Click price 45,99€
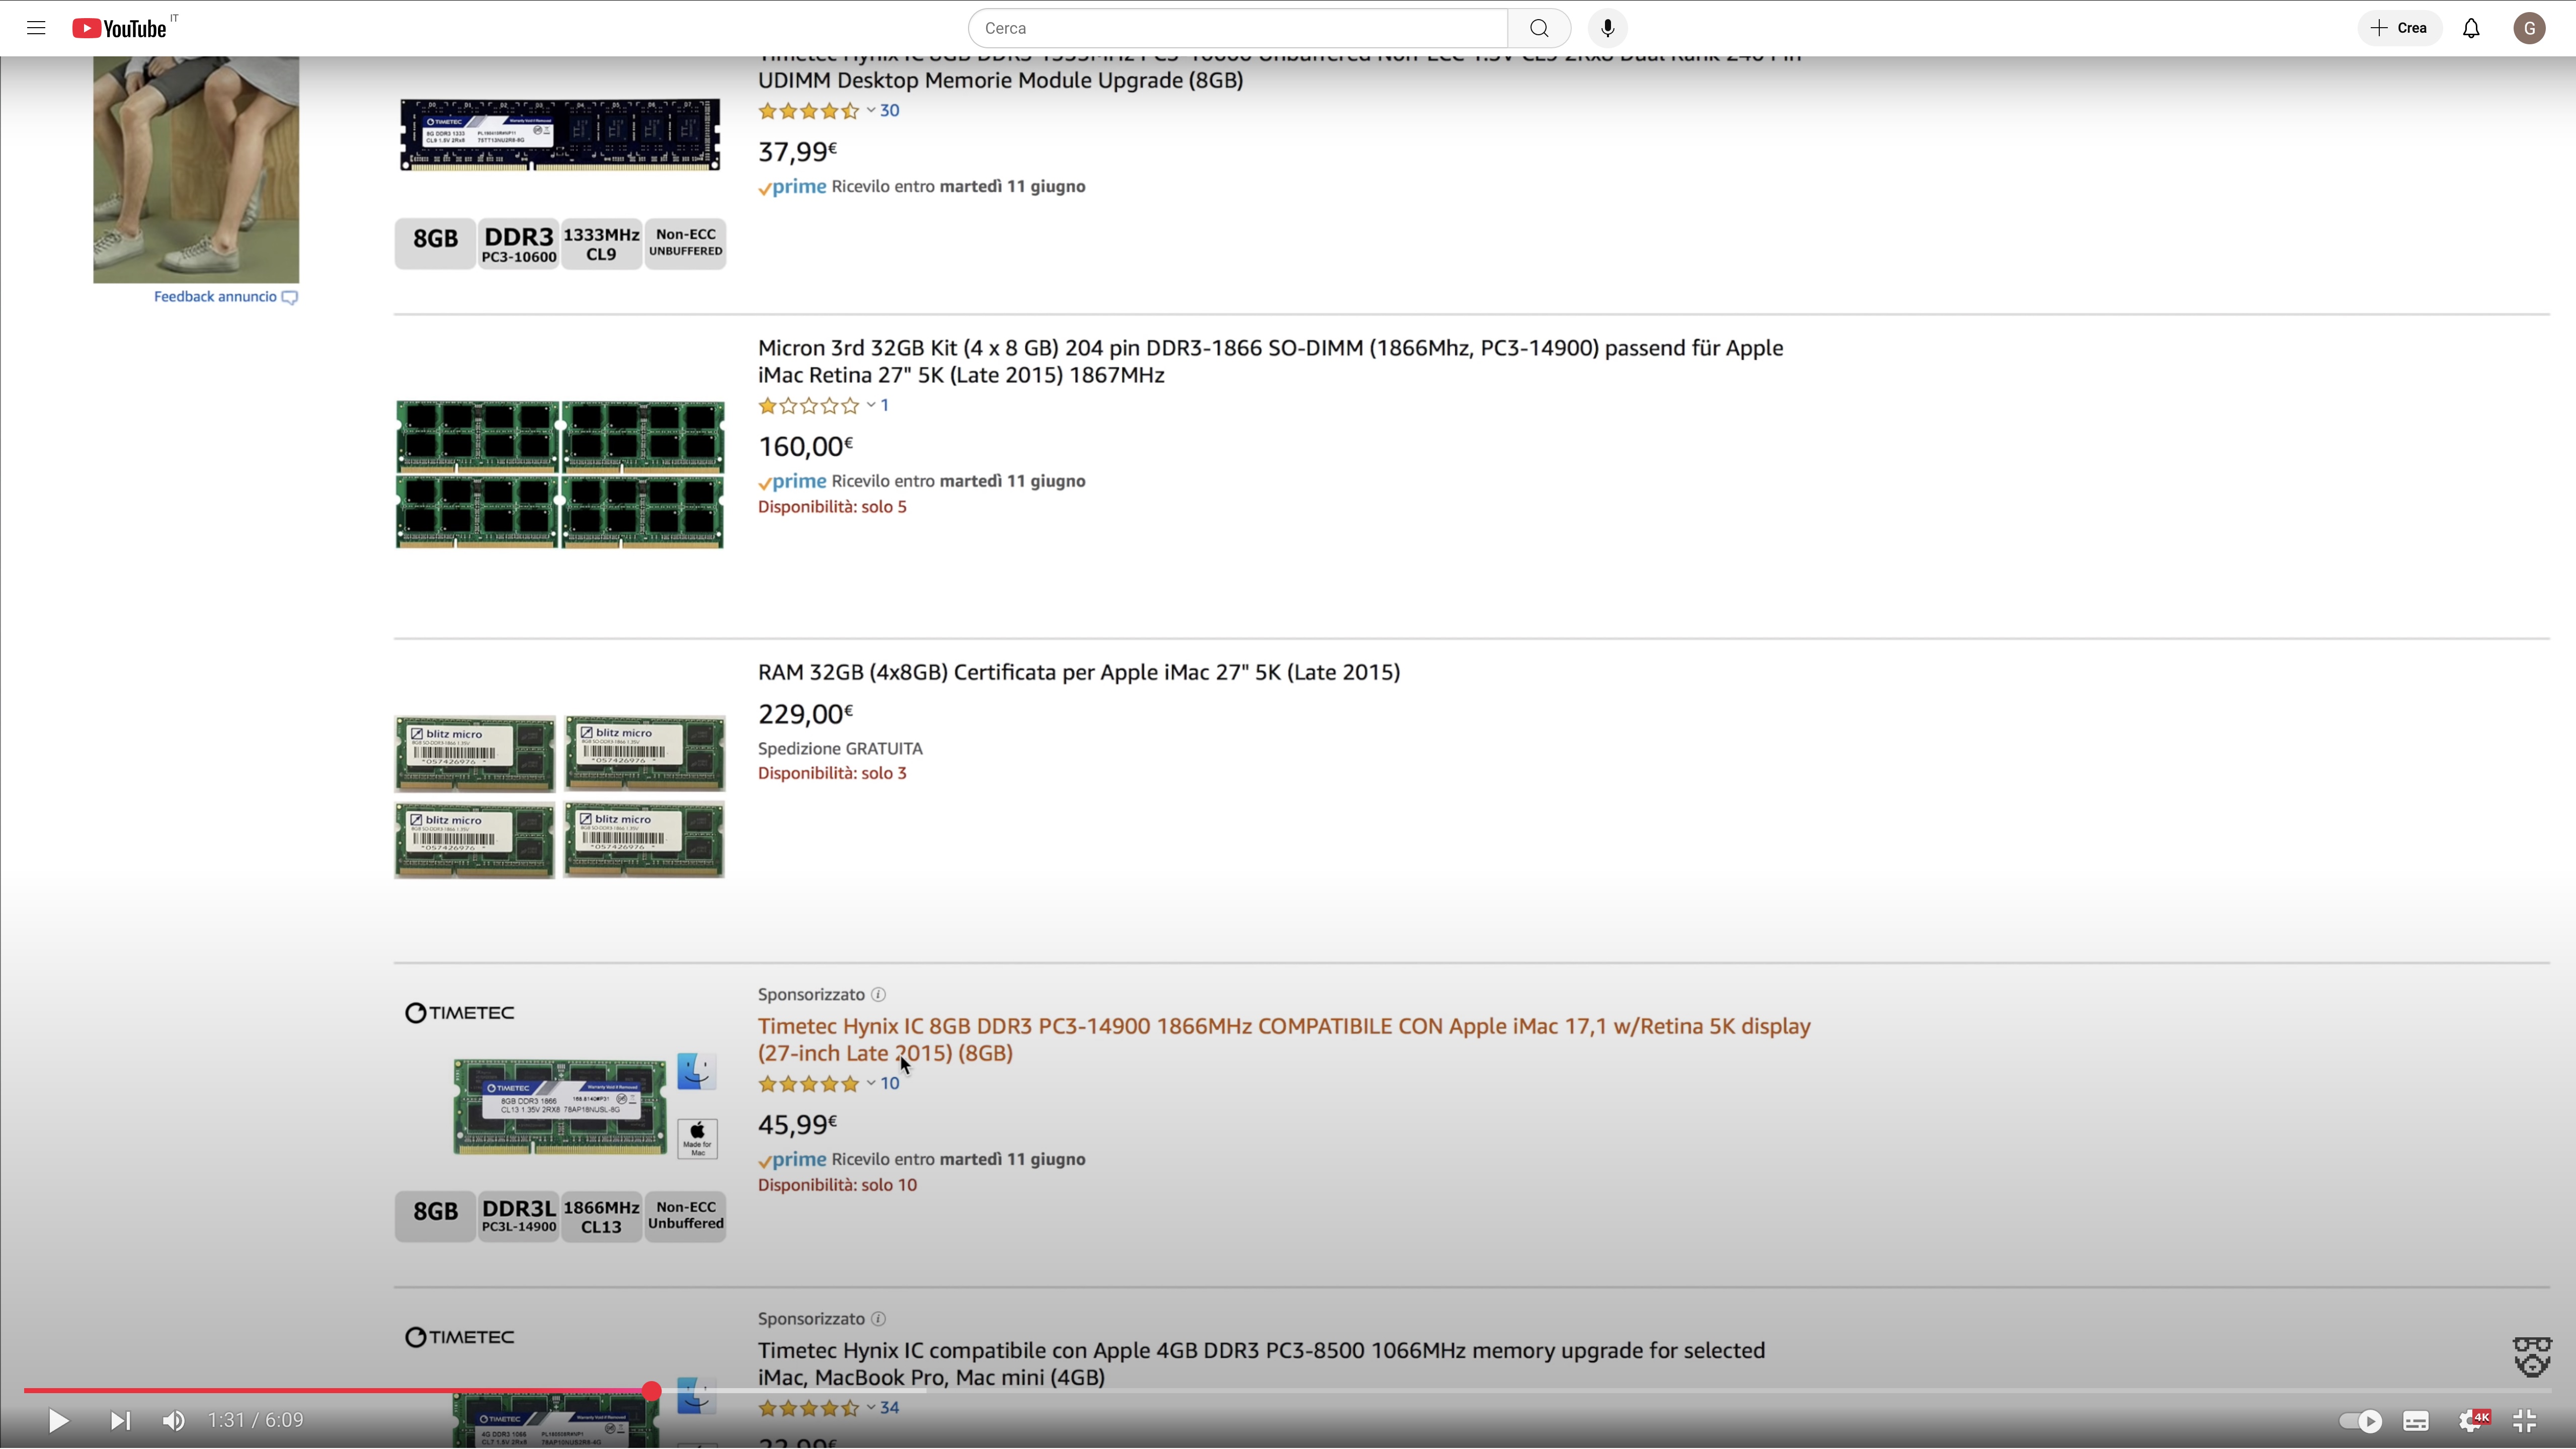2576x1449 pixels. point(797,1125)
